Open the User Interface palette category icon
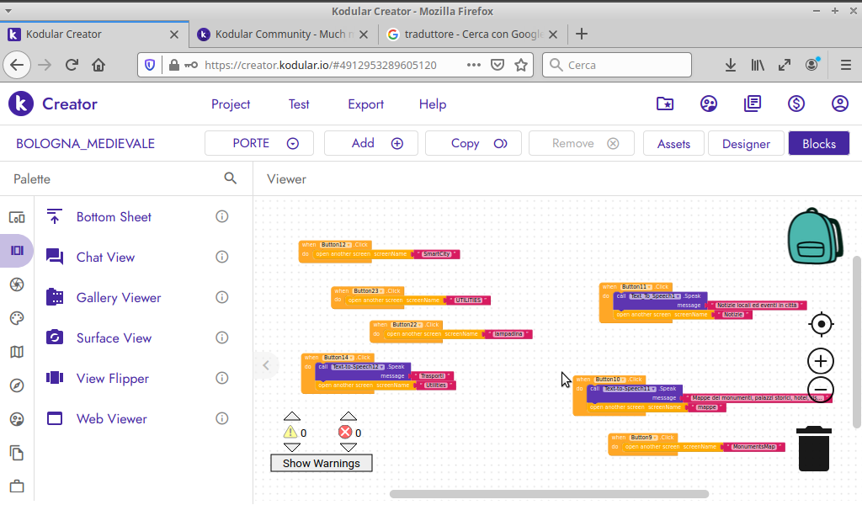Screen dimensions: 862x505 pyautogui.click(x=17, y=218)
